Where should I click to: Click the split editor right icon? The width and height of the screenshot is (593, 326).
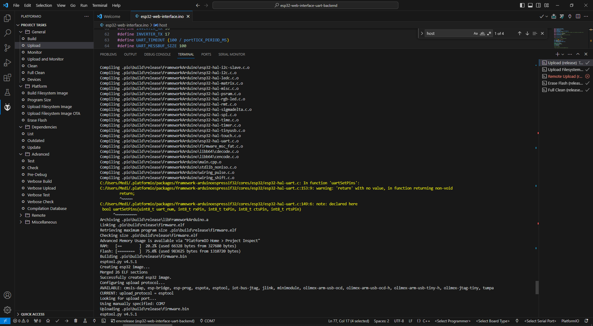click(x=578, y=16)
